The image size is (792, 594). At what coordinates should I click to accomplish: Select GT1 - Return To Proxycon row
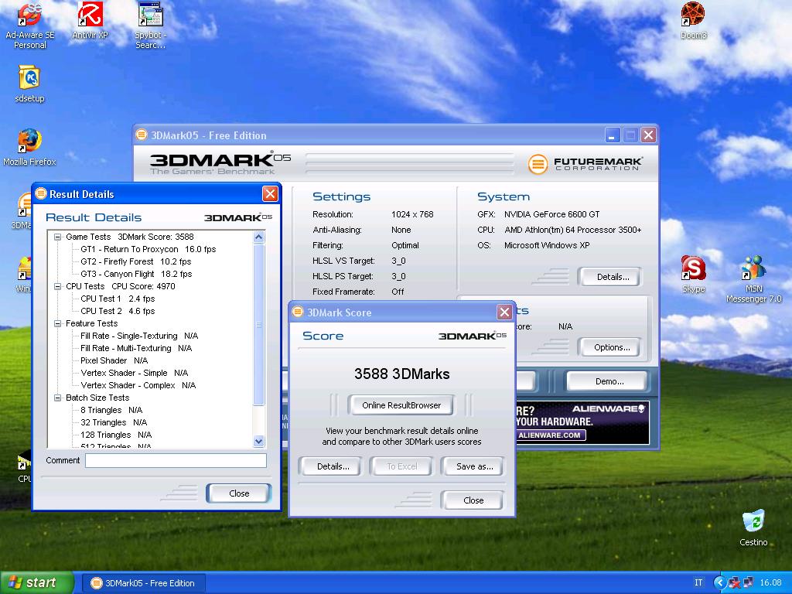(148, 249)
